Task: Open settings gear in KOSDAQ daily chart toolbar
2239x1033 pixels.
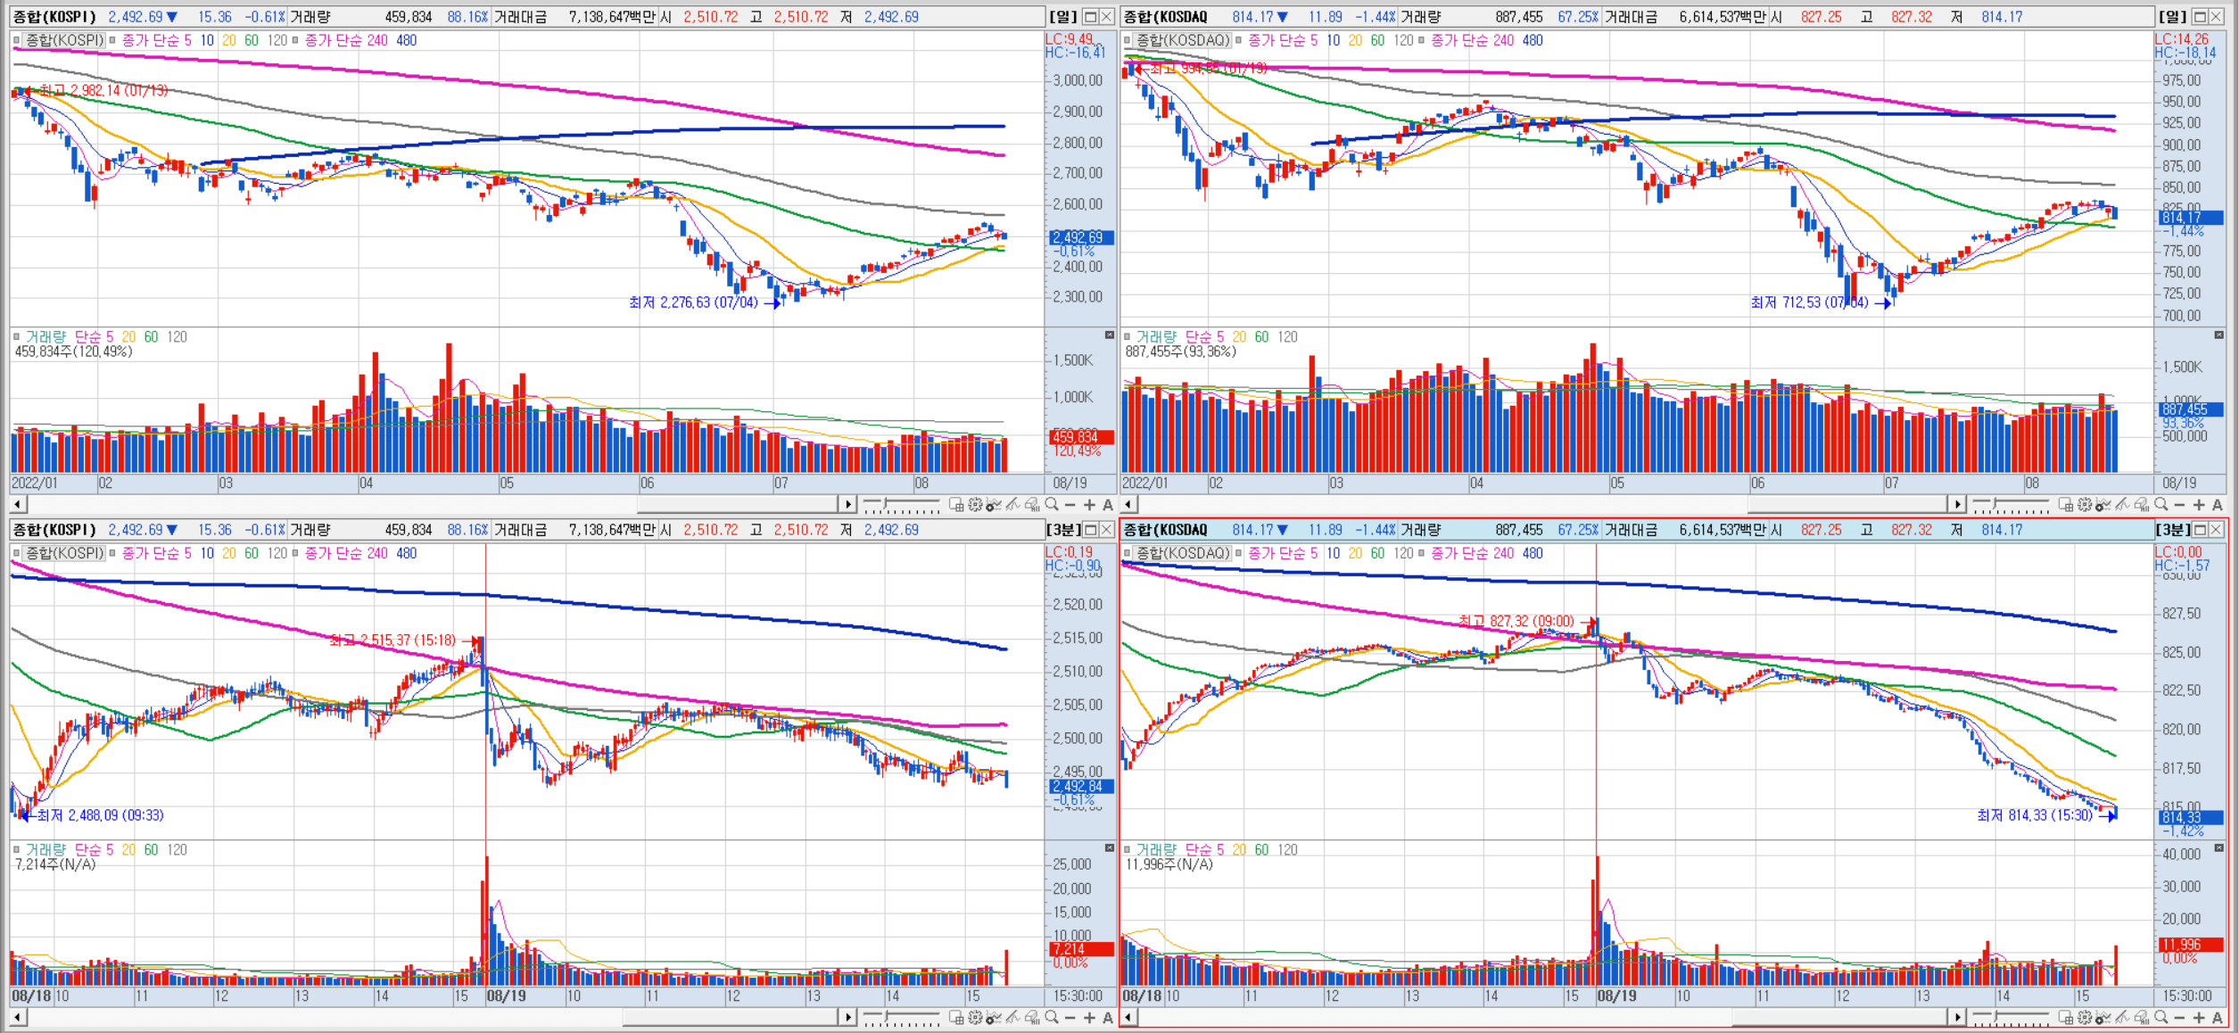Action: coord(2084,505)
